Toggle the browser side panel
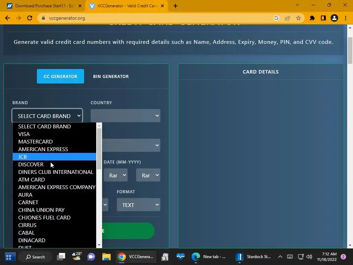Screen dimensions: 353x265 point(323,18)
